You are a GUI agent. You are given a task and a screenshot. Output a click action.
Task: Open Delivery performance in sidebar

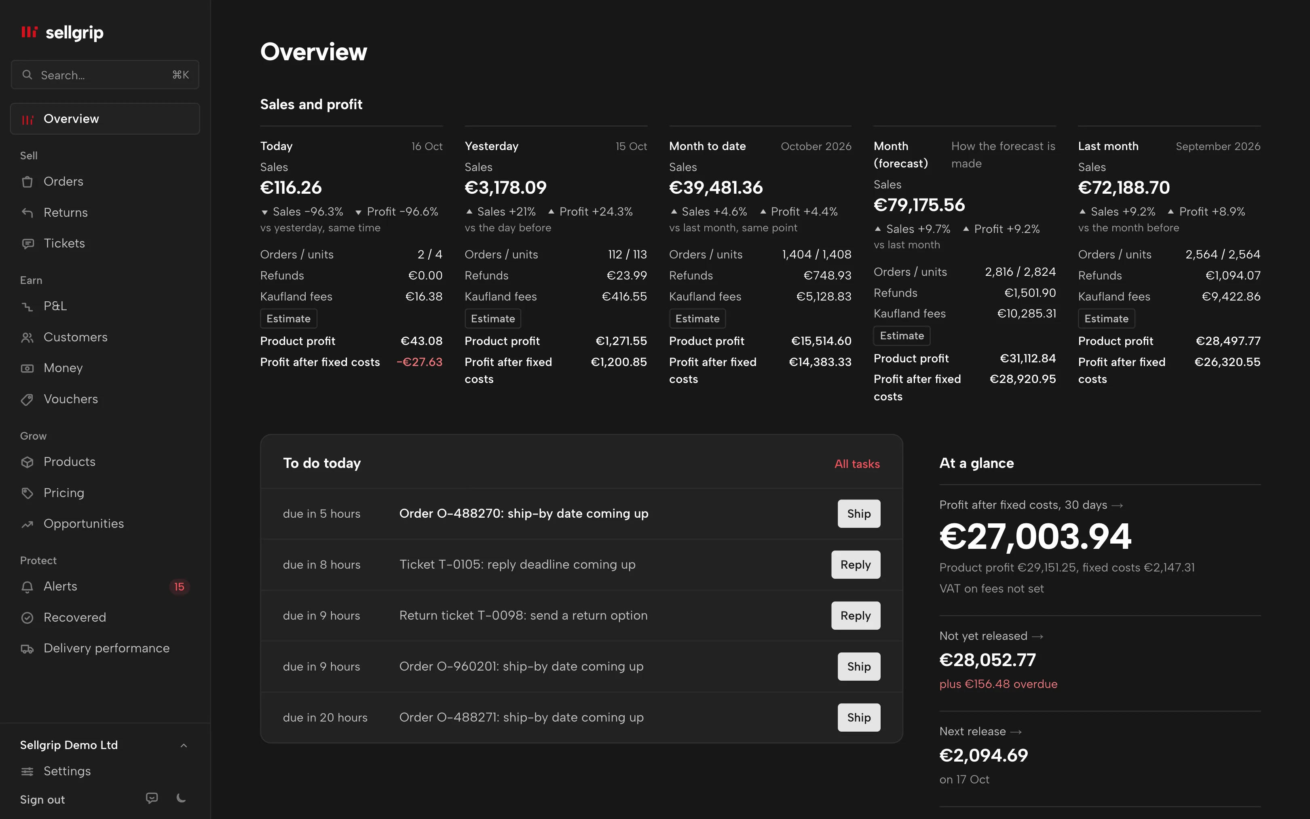tap(105, 648)
